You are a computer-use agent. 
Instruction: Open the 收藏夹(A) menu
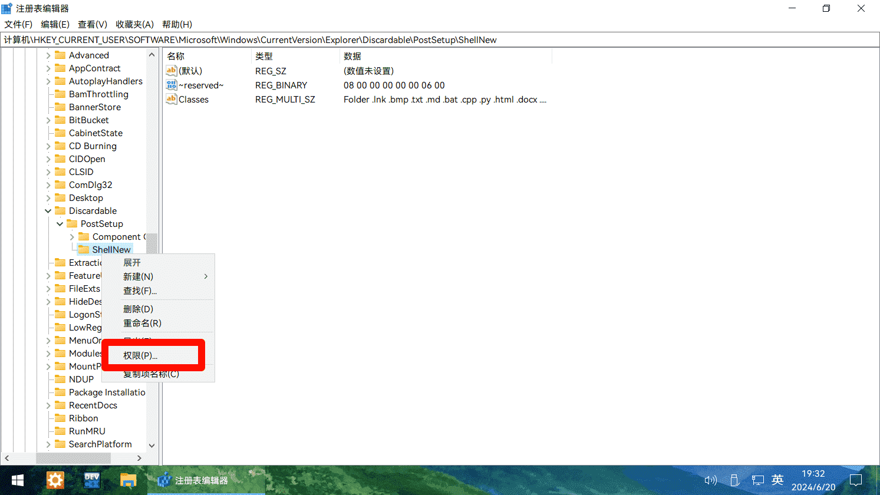click(134, 24)
